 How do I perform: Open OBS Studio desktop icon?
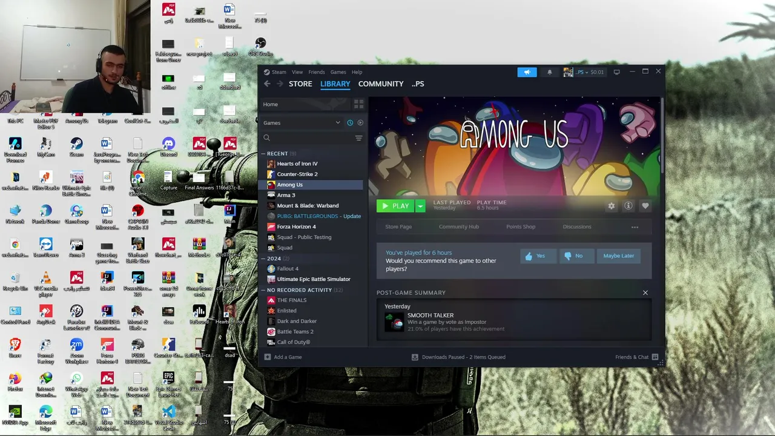[x=260, y=47]
